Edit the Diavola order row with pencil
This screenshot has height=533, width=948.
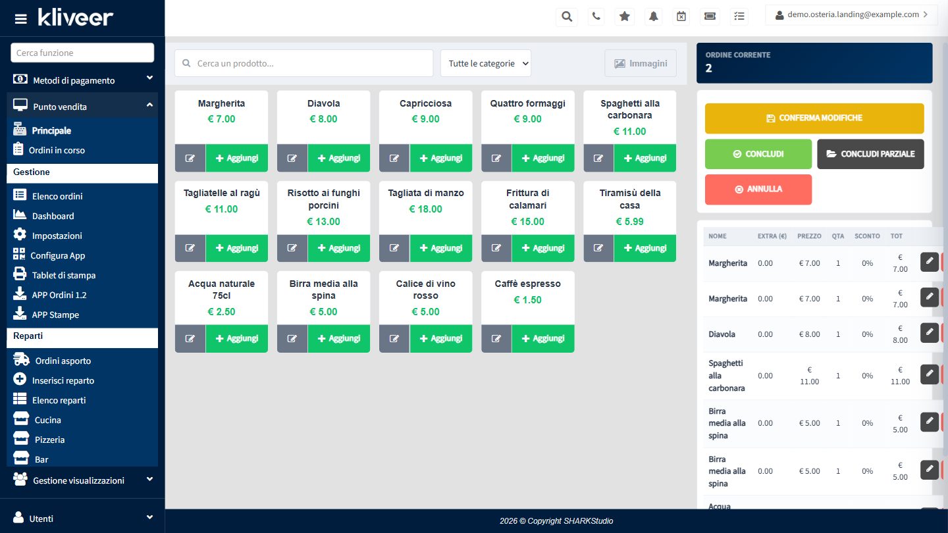coord(929,332)
